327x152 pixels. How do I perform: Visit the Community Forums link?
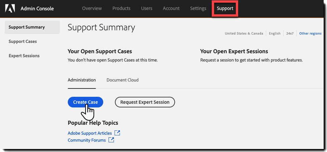pyautogui.click(x=87, y=140)
